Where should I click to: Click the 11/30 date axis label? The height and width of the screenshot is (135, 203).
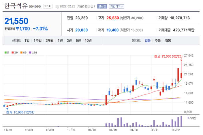pos(7,130)
